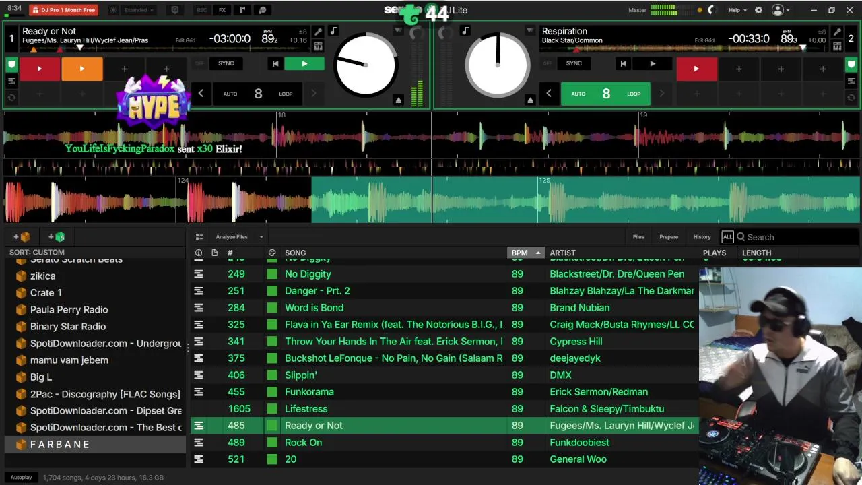
Task: Click the REC panel button
Action: point(201,10)
